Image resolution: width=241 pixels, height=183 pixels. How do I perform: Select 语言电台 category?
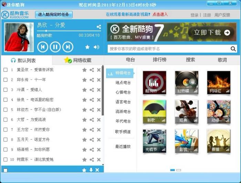coord(123,102)
